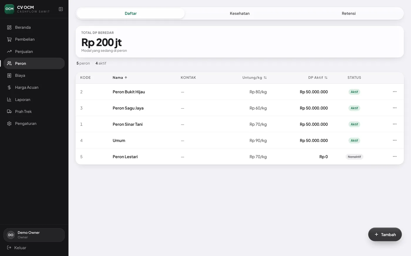Viewport: 411px width, 256px height.
Task: Click the Nonaktif status badge
Action: (354, 157)
